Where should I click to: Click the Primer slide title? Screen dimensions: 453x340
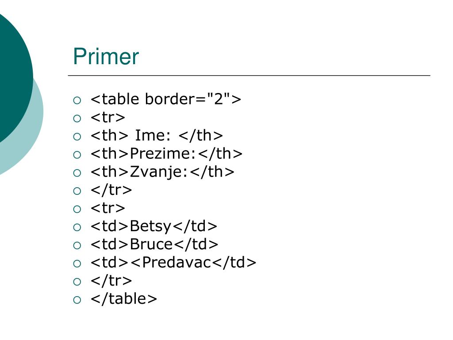click(106, 56)
